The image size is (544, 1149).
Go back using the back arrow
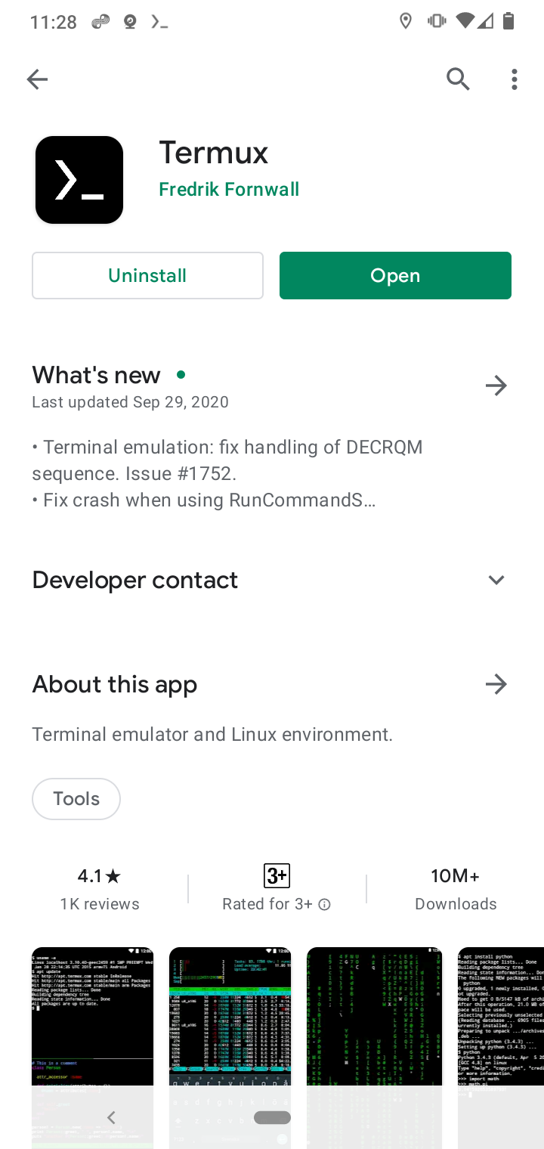[x=37, y=79]
